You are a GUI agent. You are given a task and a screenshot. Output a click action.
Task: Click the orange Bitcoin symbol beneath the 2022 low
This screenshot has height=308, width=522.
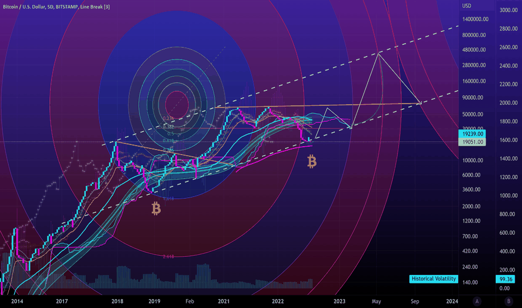click(311, 161)
